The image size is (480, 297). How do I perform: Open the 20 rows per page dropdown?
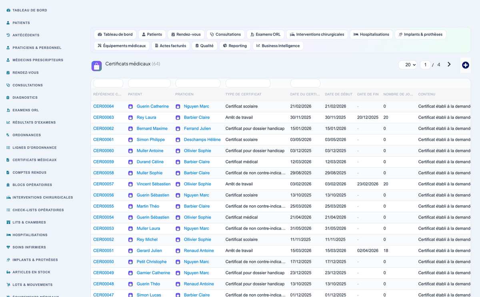408,65
